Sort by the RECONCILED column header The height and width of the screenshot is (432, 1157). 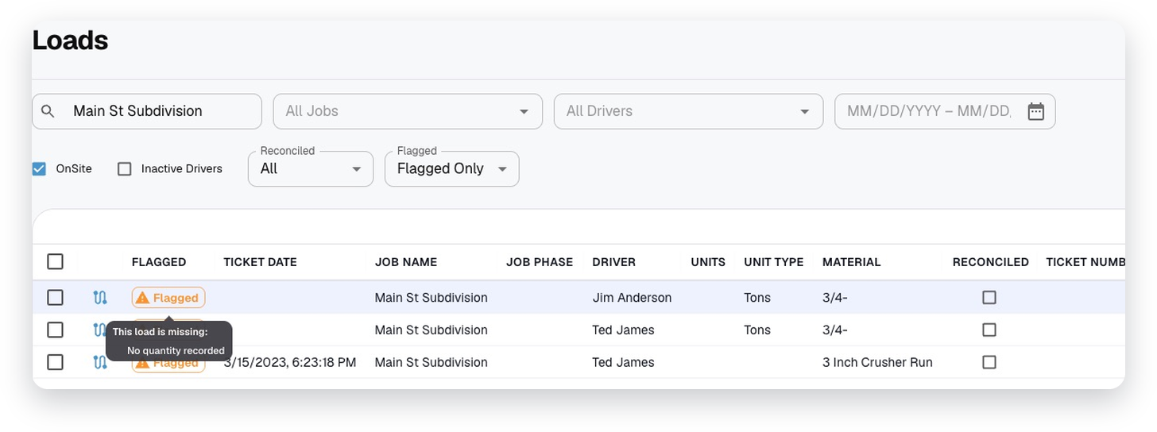(x=991, y=262)
